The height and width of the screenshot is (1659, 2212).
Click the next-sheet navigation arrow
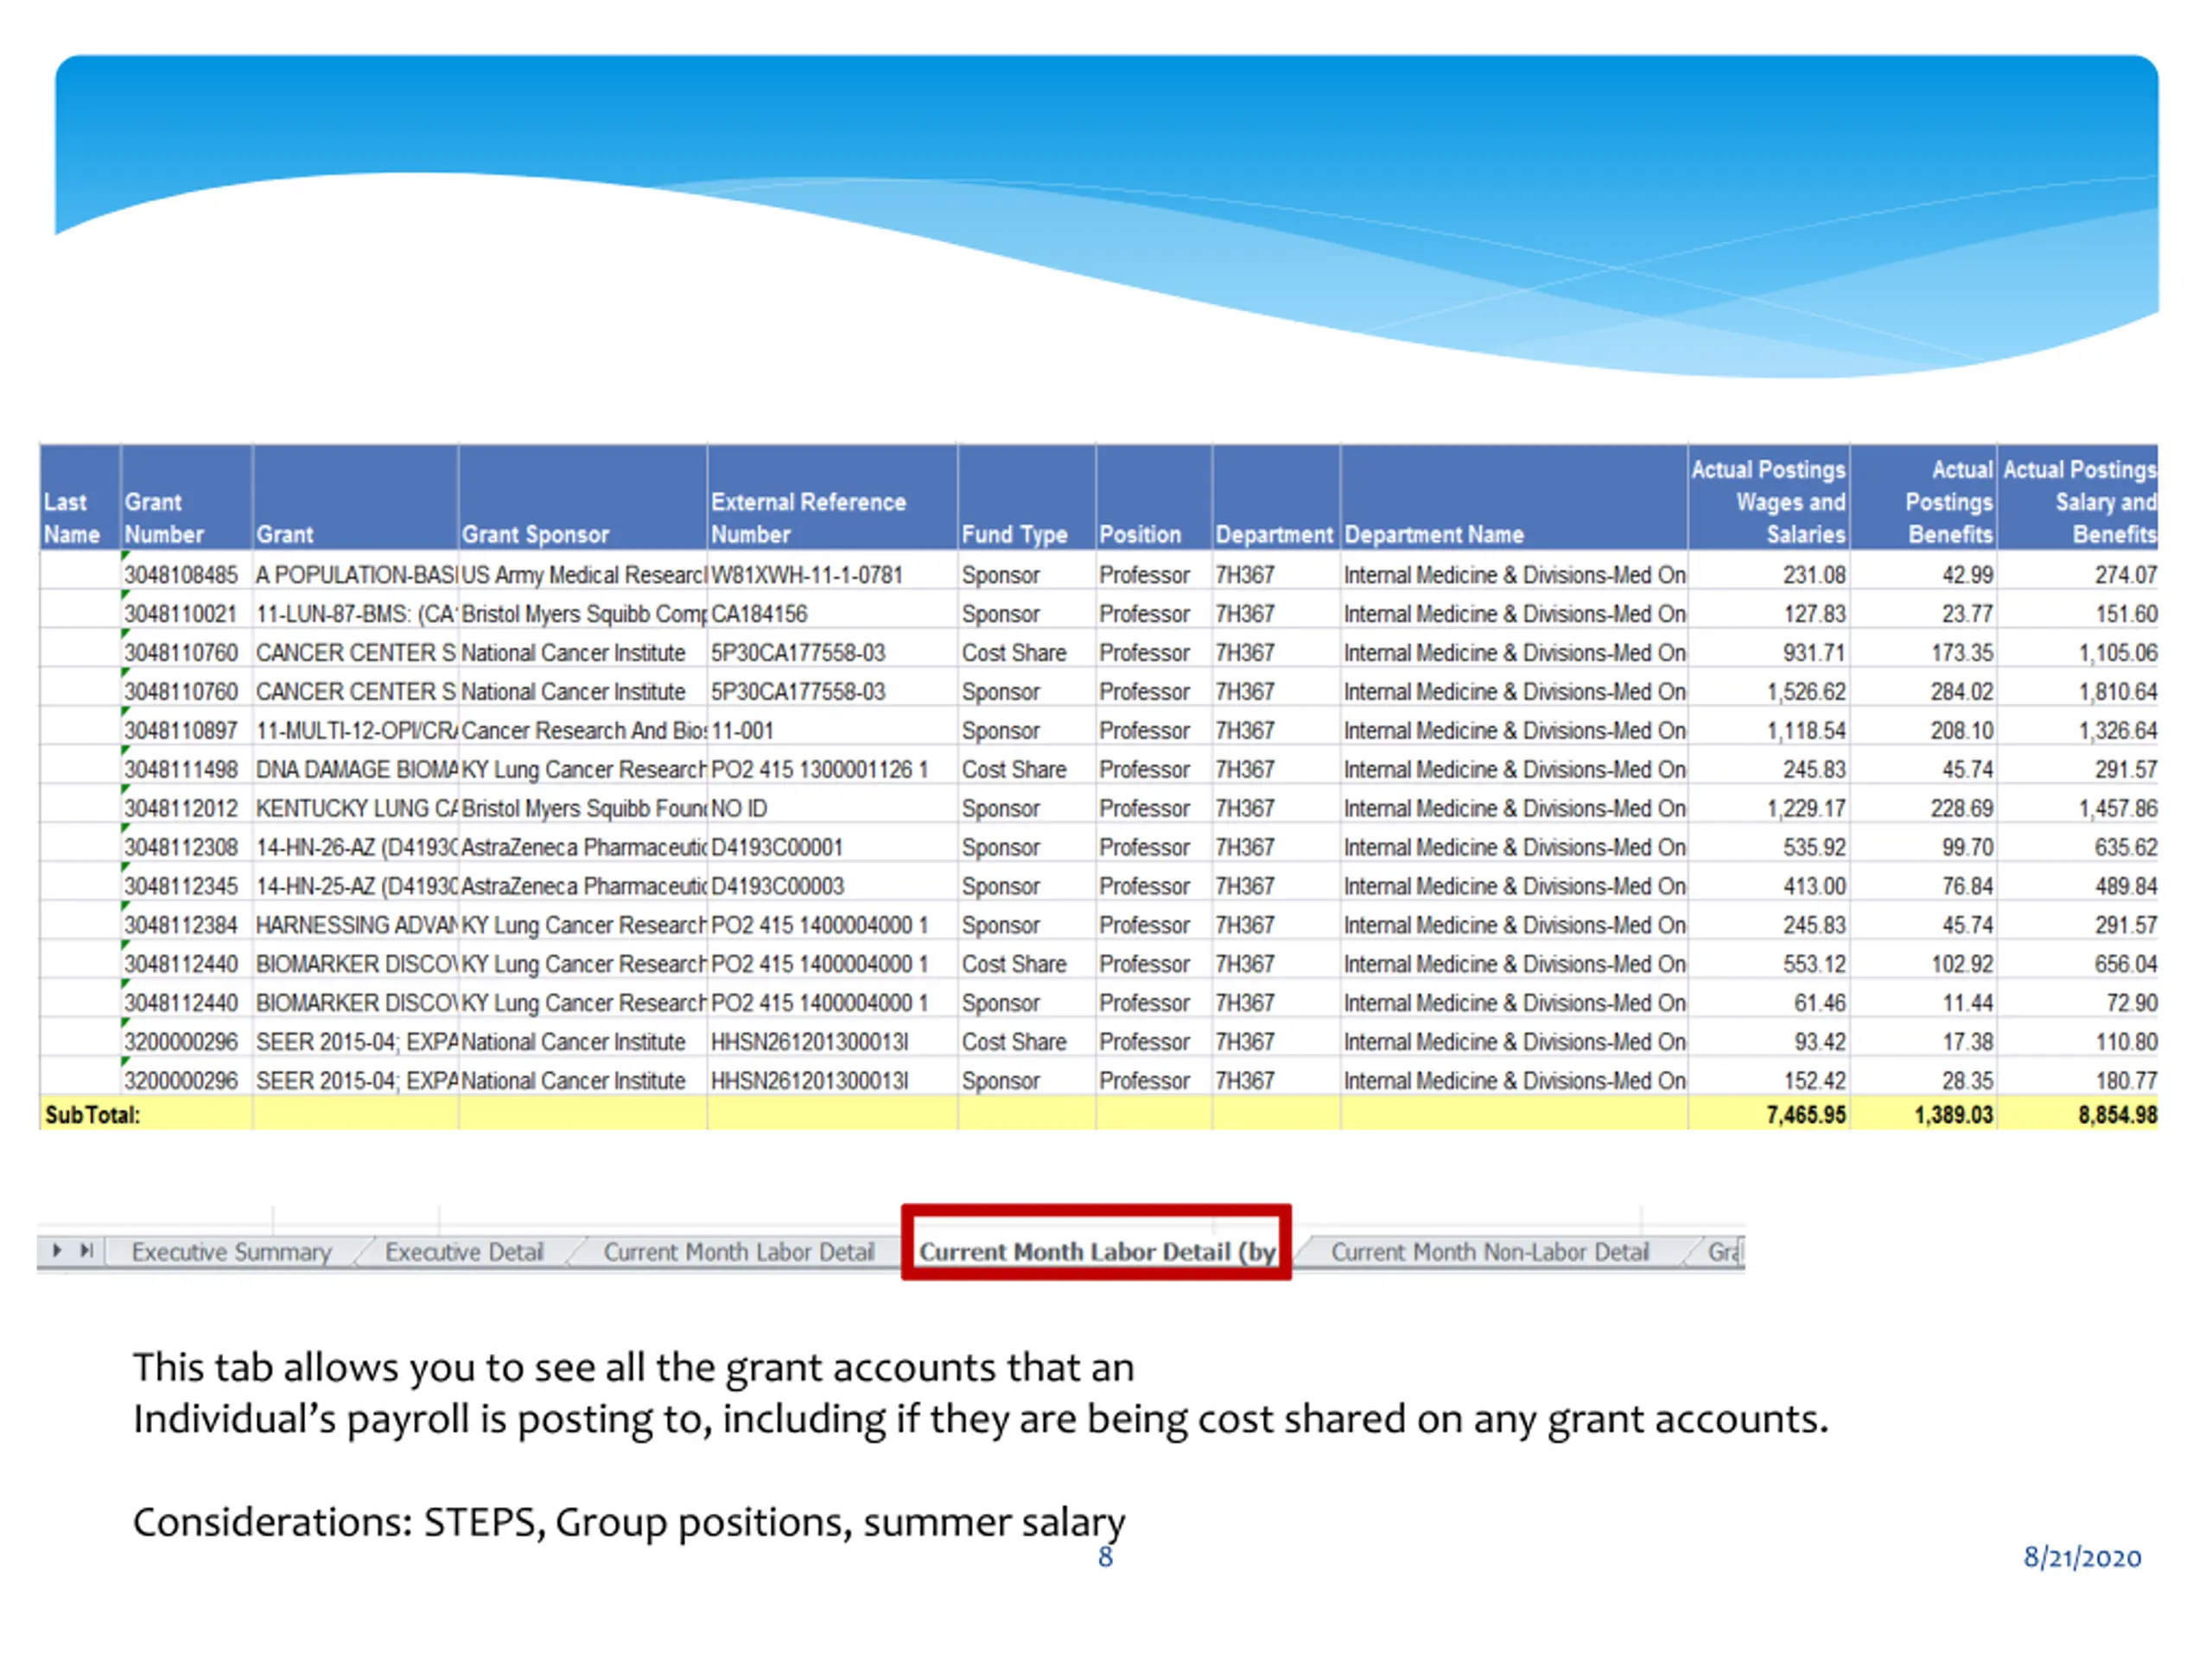tap(57, 1250)
